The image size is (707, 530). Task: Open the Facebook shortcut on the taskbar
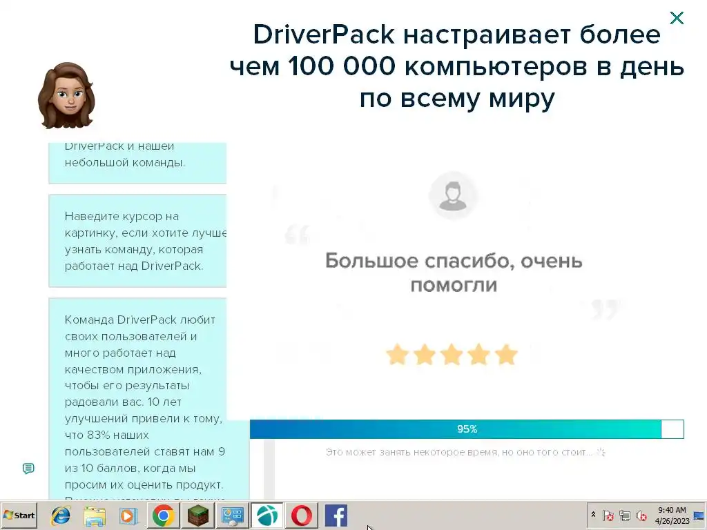tap(336, 515)
